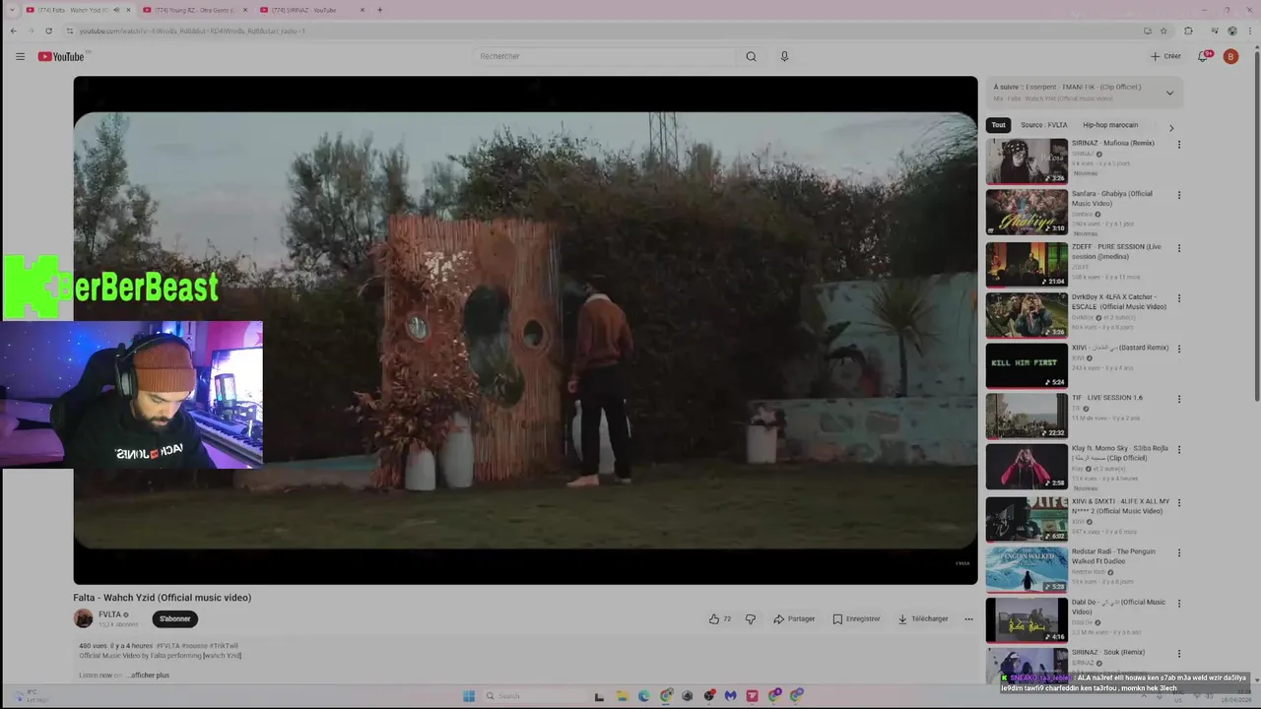Click the browser address bar URL
The height and width of the screenshot is (709, 1261).
tap(192, 31)
